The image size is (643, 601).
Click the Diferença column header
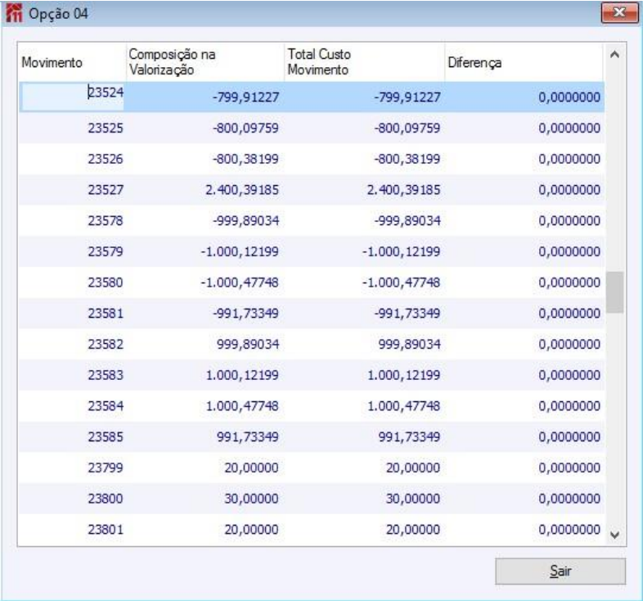pos(524,62)
